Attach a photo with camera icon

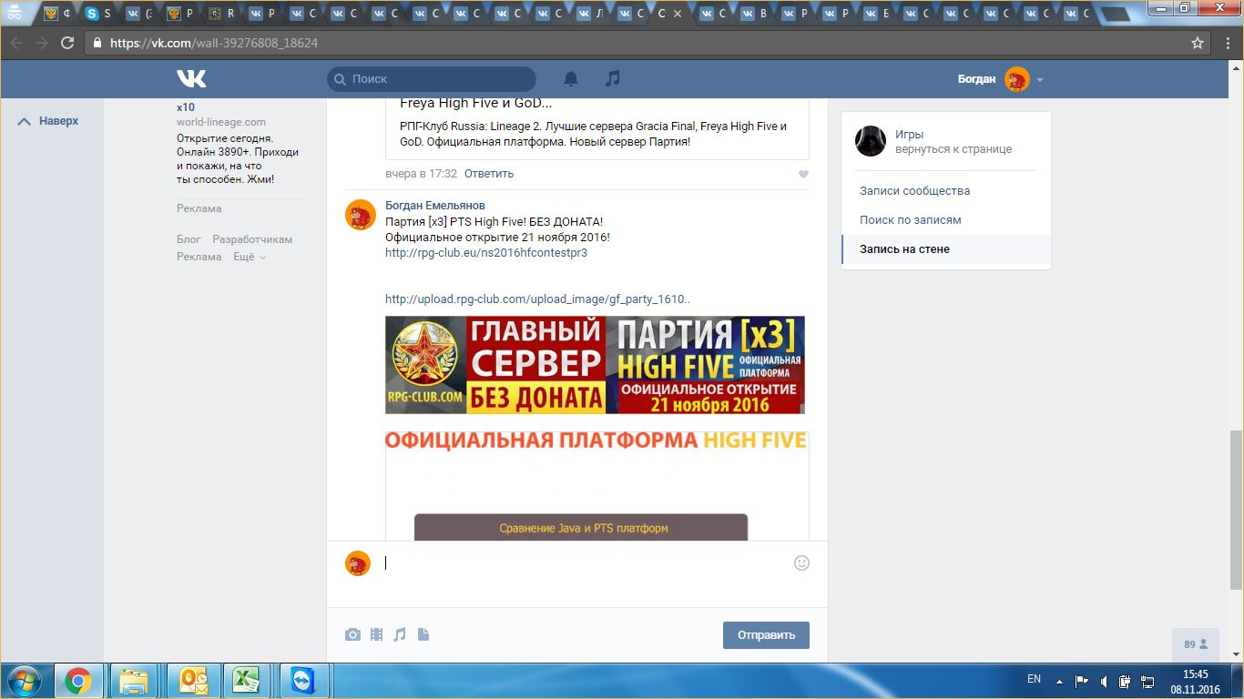pyautogui.click(x=352, y=635)
